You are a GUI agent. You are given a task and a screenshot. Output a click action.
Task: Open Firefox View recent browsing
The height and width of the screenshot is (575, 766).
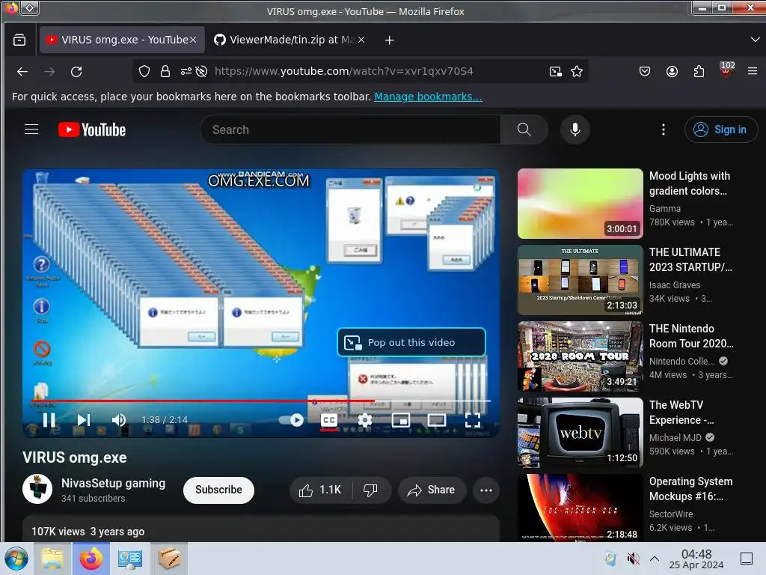[x=19, y=40]
